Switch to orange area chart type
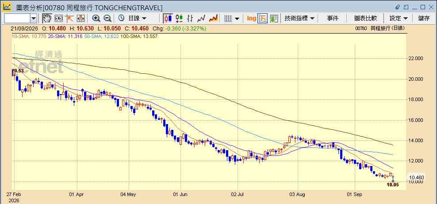437x204 pixels. tap(213, 19)
